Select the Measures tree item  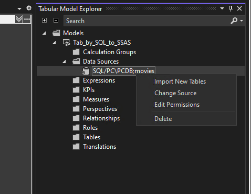tap(96, 99)
